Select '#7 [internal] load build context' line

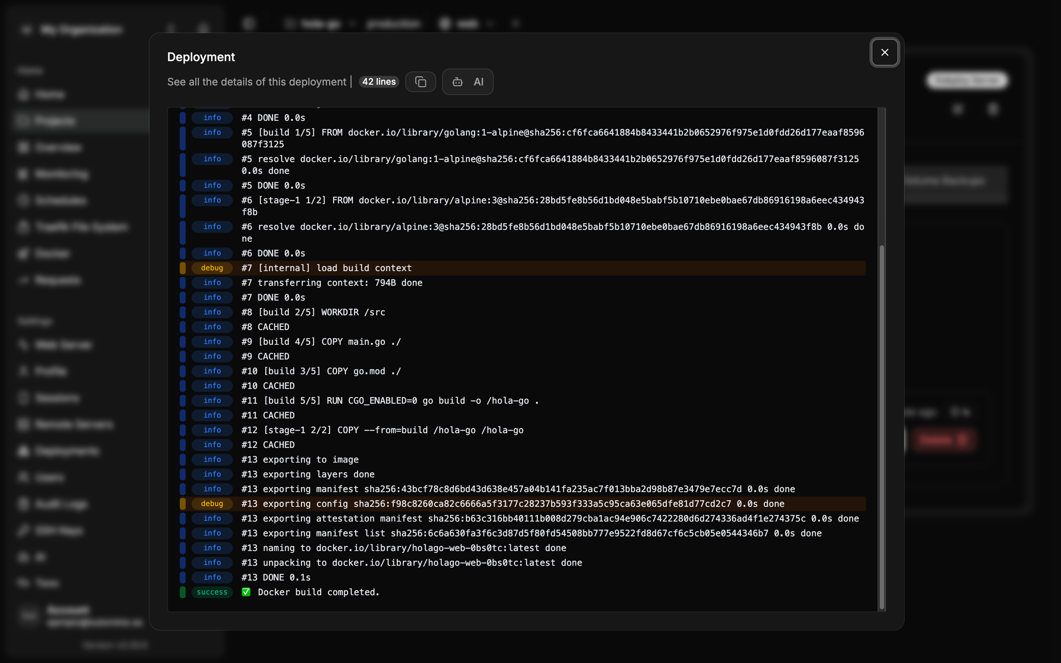click(523, 268)
